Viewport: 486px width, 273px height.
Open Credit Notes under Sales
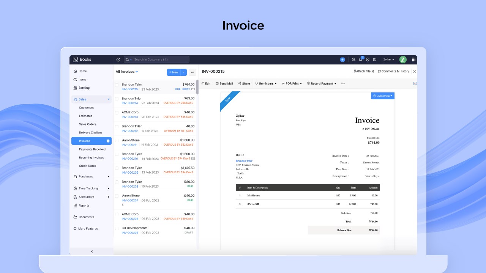pos(87,166)
